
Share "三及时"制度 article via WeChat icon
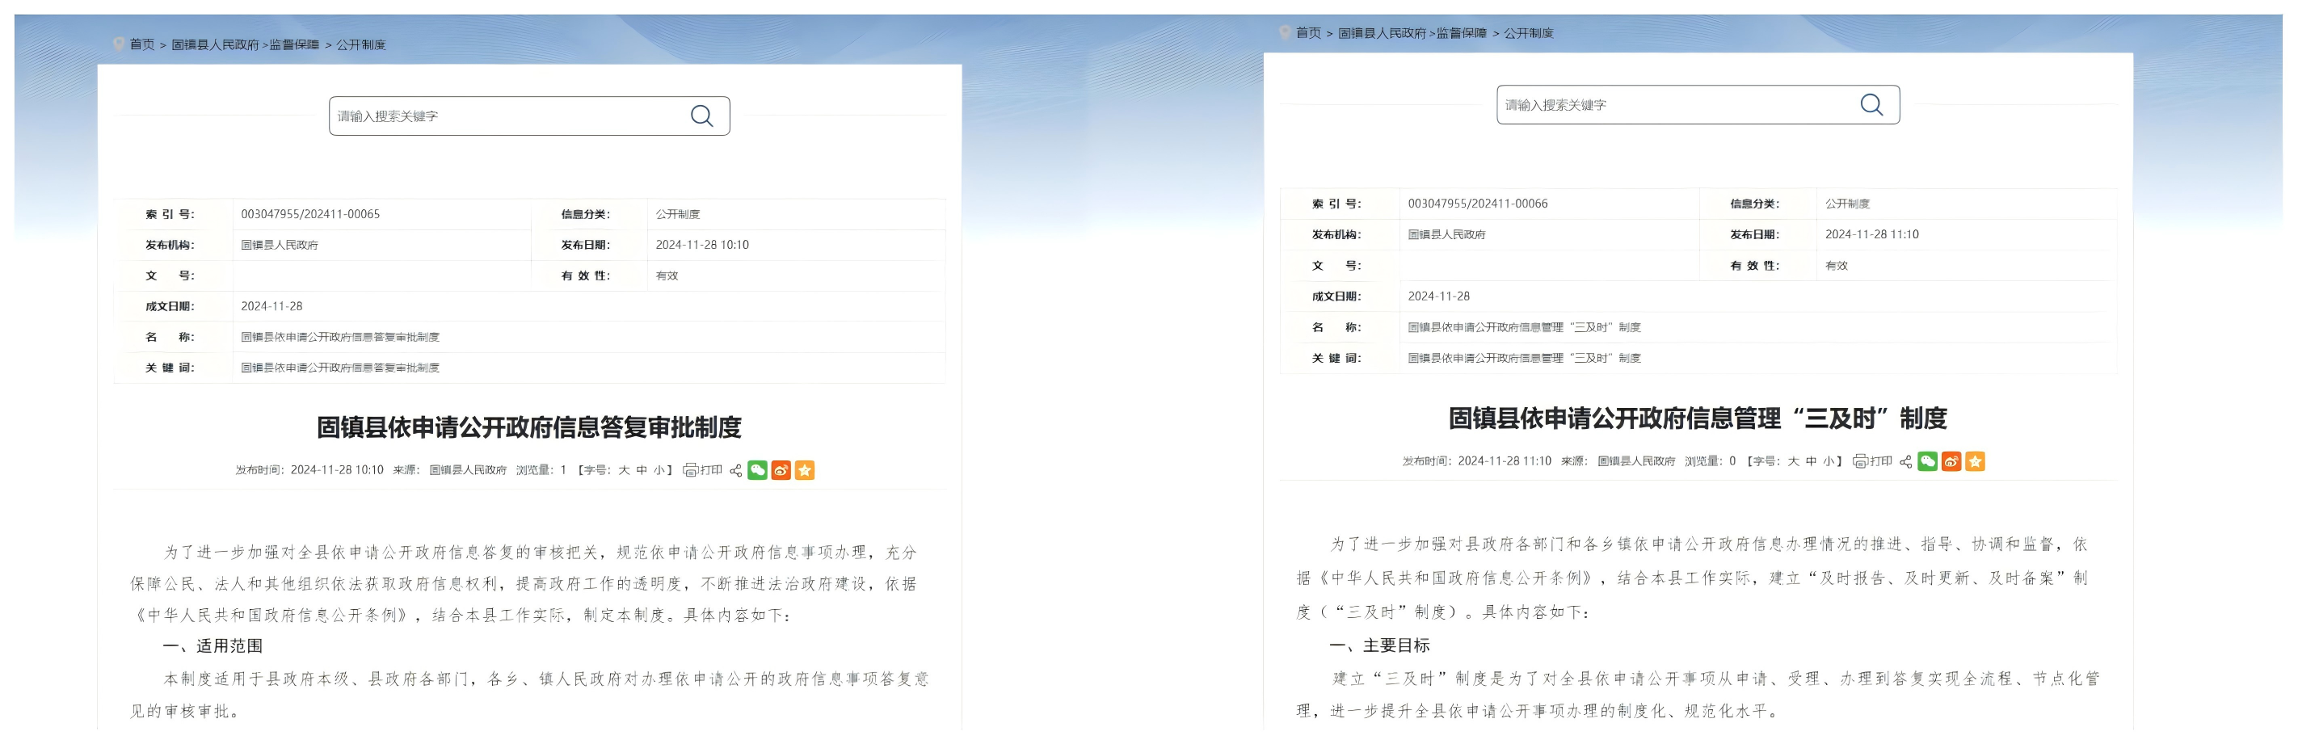click(1928, 461)
